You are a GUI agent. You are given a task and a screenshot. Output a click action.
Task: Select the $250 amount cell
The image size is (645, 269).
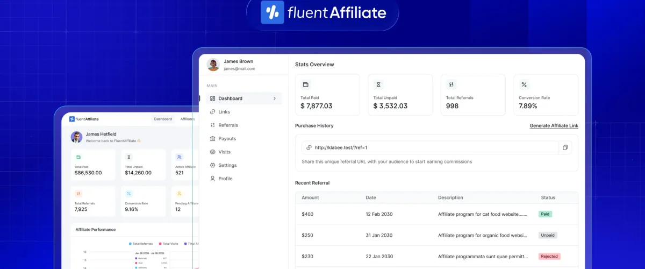click(x=307, y=236)
